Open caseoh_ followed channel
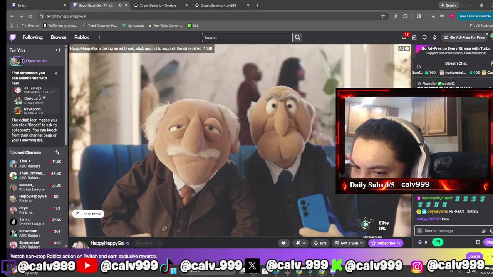The image size is (493, 277). click(35, 187)
